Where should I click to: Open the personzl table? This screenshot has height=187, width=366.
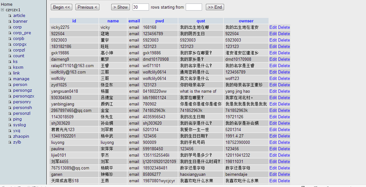22,113
